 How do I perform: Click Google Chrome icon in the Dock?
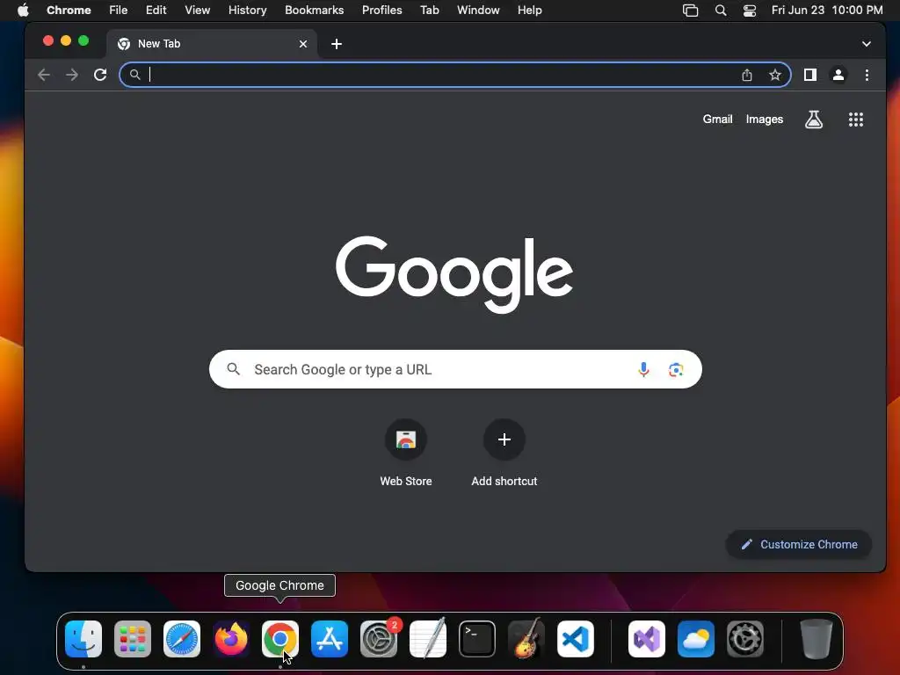(280, 639)
